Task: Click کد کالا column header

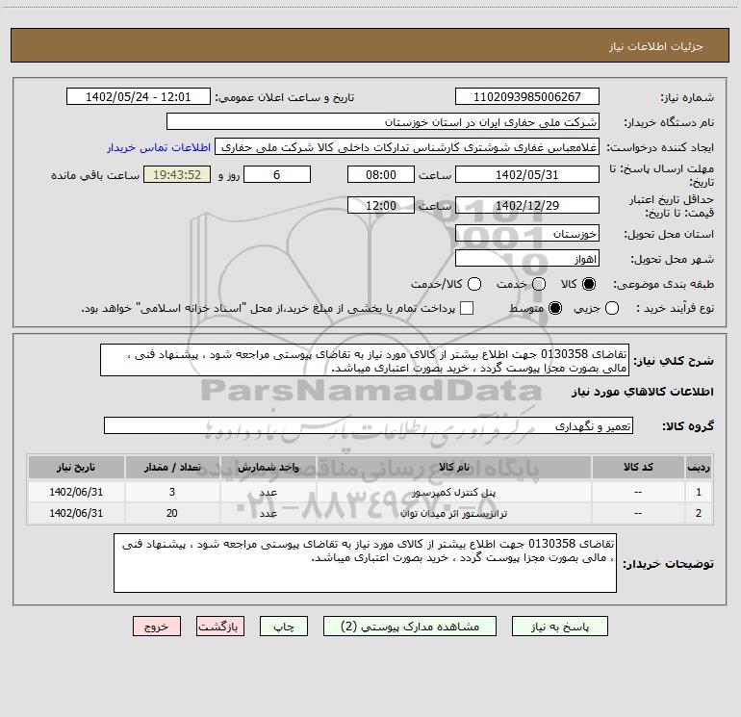Action: [638, 467]
